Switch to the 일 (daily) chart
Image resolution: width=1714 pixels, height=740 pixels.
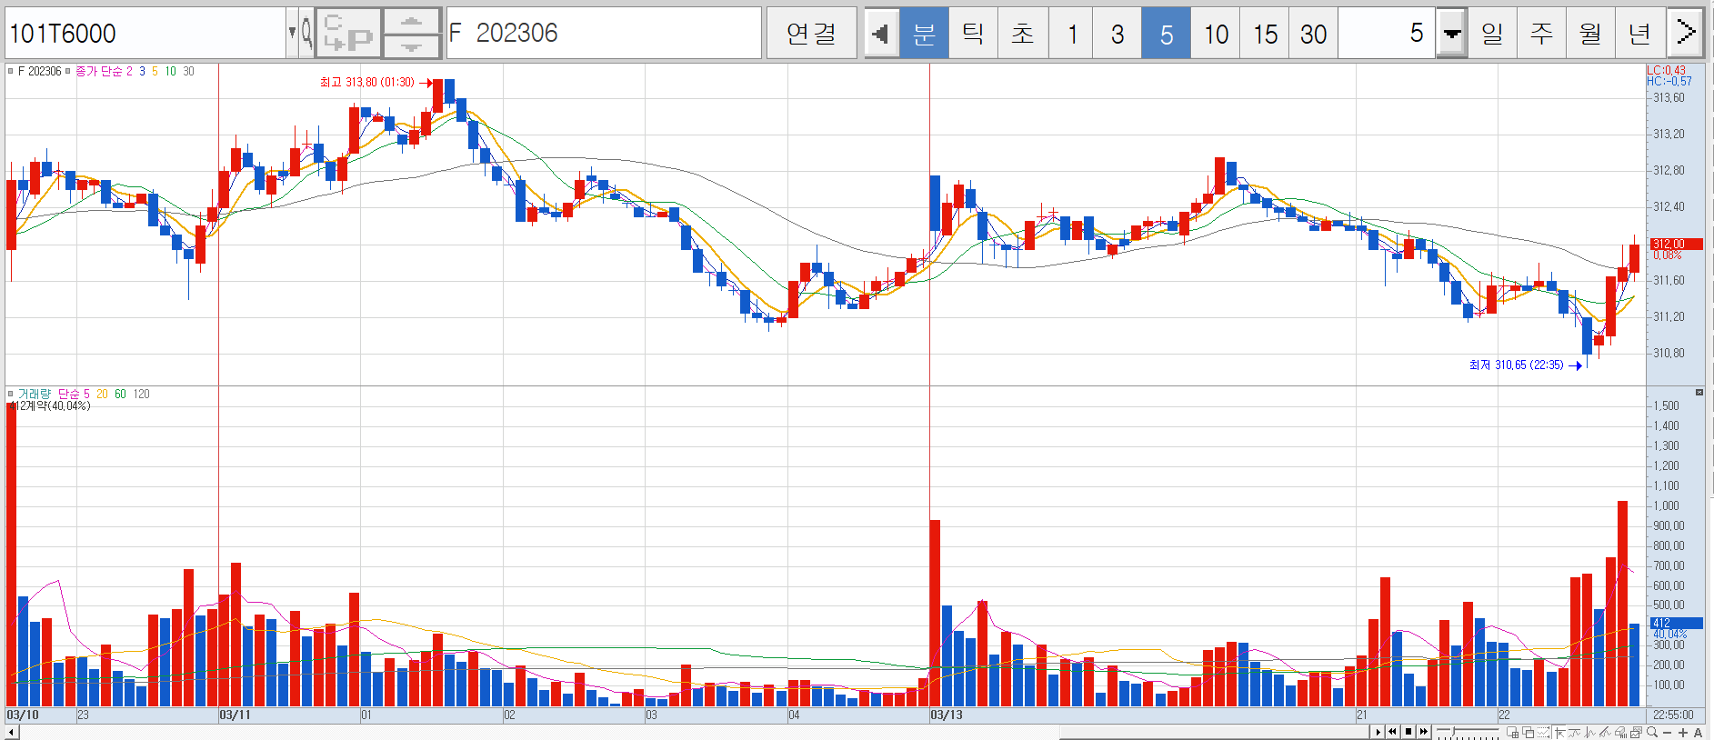pyautogui.click(x=1492, y=34)
